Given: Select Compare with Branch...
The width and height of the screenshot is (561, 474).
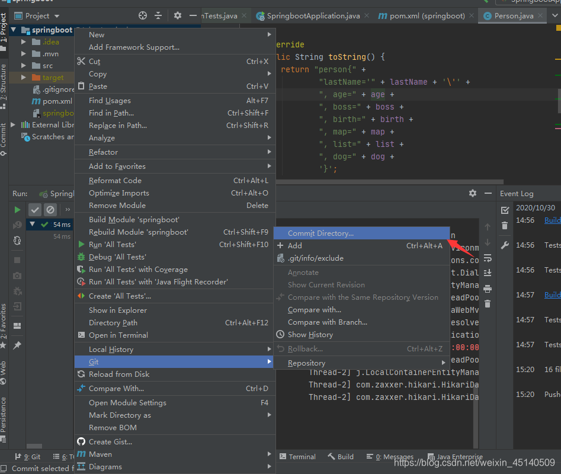Looking at the screenshot, I should pyautogui.click(x=361, y=322).
